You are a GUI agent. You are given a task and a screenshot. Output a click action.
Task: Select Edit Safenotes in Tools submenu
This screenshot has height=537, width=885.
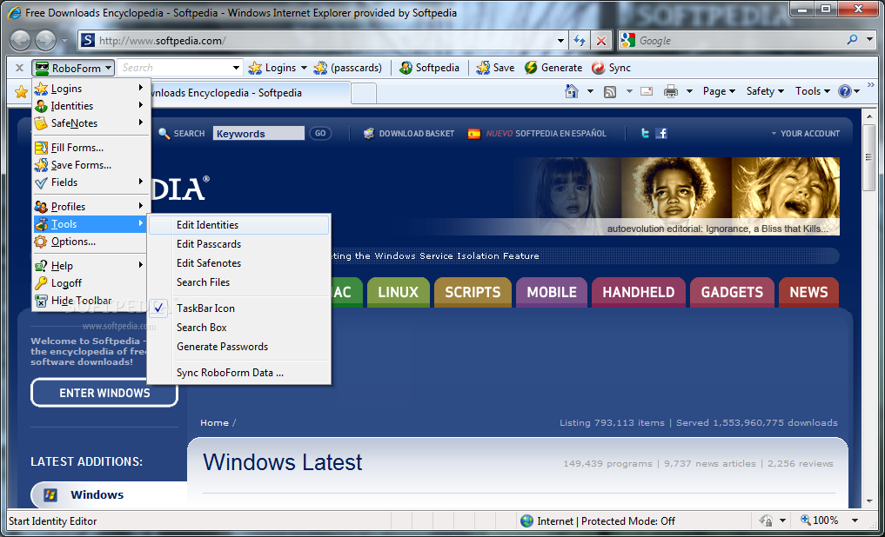tap(238, 263)
